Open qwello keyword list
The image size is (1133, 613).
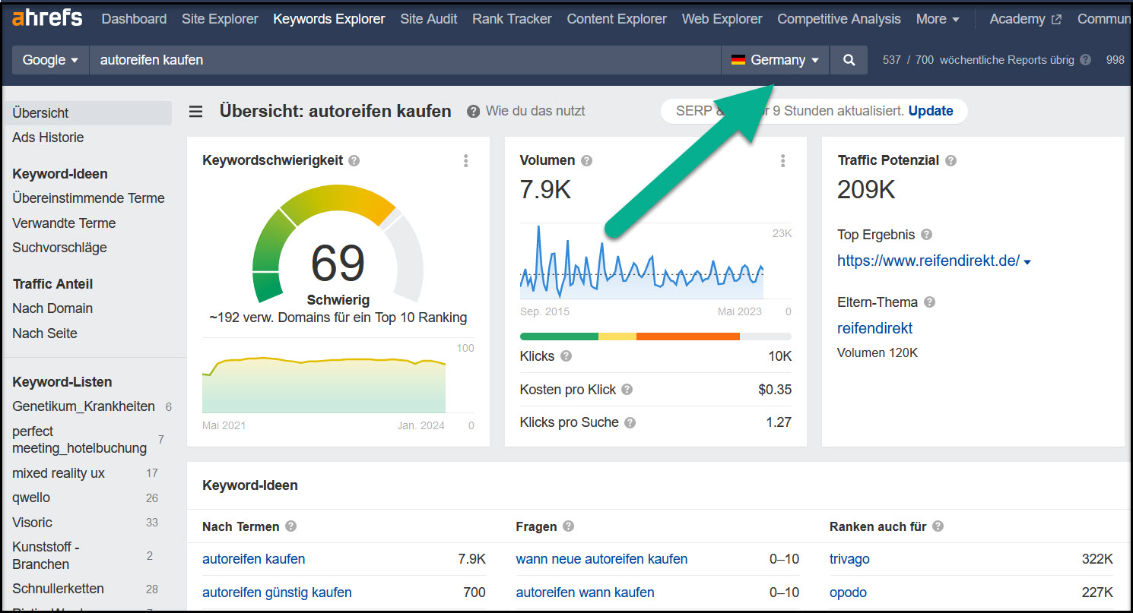point(31,498)
